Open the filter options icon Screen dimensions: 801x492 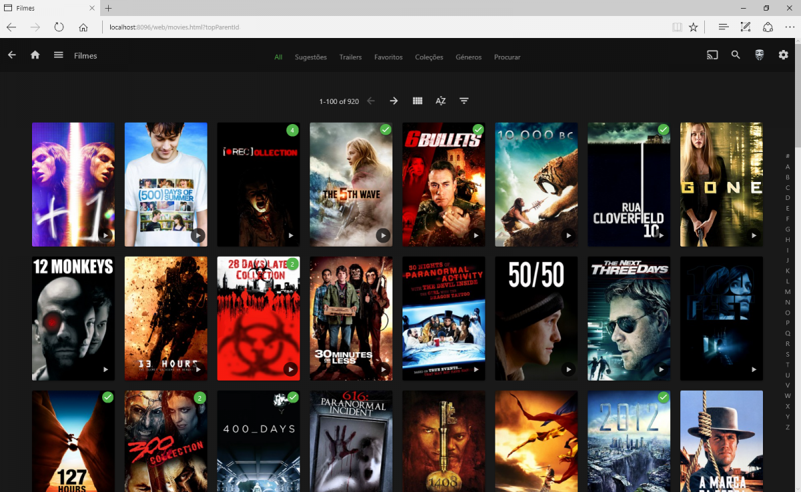[x=464, y=101]
